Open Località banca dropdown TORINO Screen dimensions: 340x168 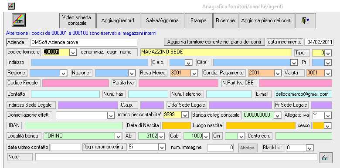[118, 136]
